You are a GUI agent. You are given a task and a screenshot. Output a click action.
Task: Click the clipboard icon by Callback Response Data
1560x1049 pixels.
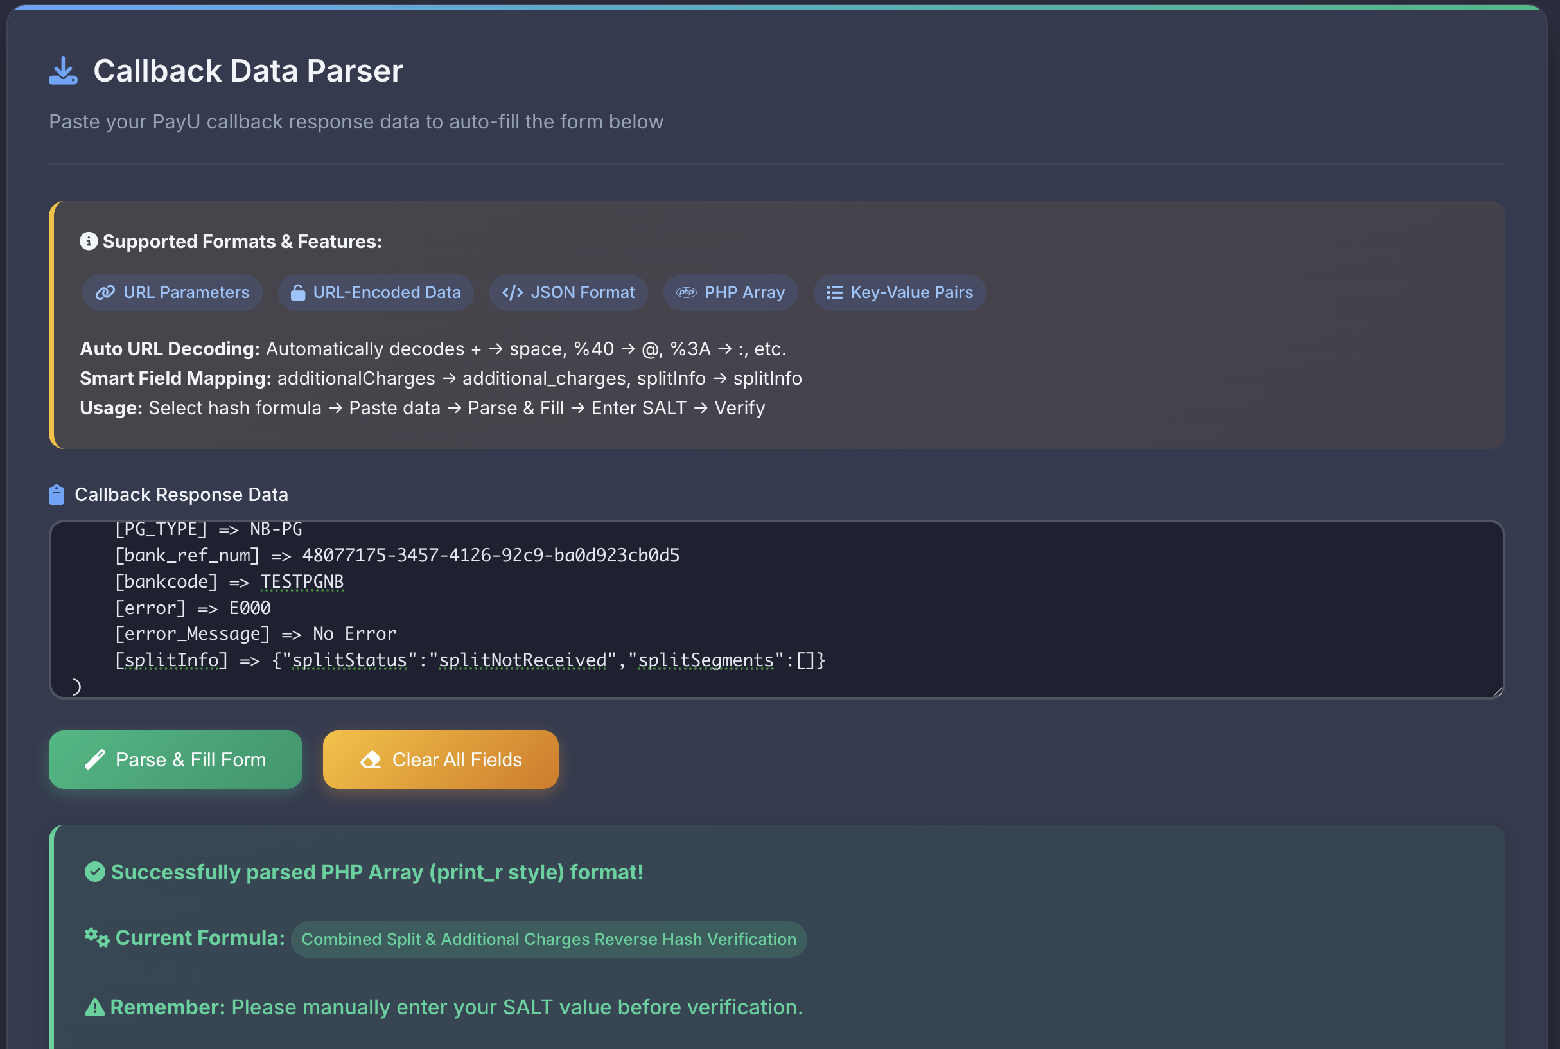[57, 495]
